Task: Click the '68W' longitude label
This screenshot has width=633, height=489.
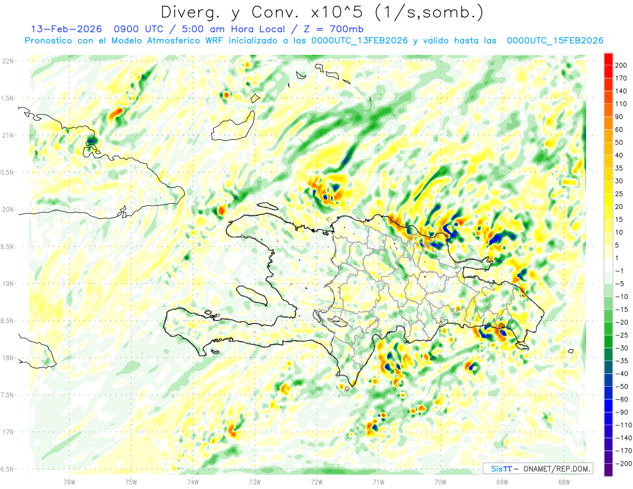Action: (563, 482)
